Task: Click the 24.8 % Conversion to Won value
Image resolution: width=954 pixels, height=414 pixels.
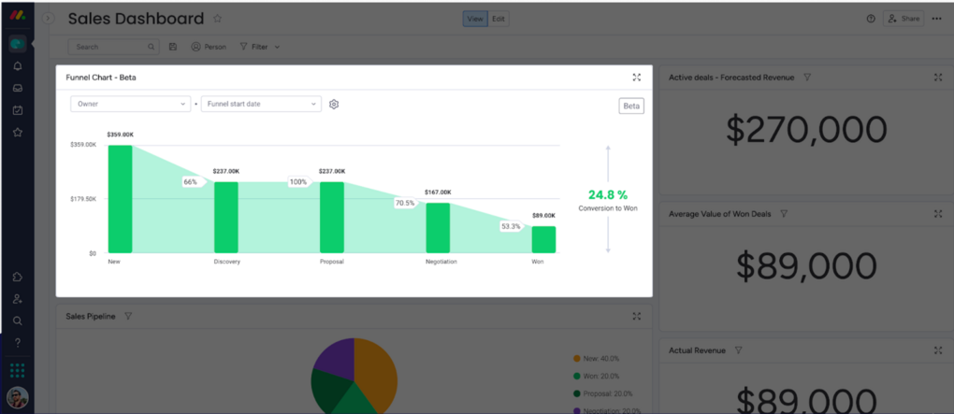Action: point(608,194)
